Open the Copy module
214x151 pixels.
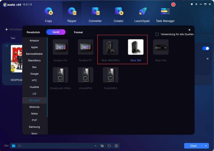(49, 15)
